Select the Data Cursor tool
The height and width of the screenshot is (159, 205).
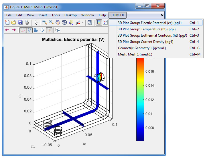click(x=71, y=22)
